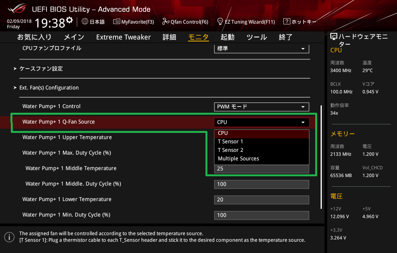This screenshot has width=397, height=253.
Task: Select the モニタ tab
Action: pos(198,37)
